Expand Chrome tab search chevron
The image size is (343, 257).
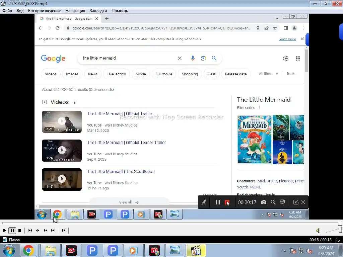[277, 19]
